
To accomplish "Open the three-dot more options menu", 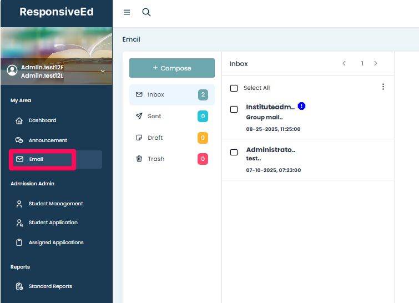I will 383,87.
